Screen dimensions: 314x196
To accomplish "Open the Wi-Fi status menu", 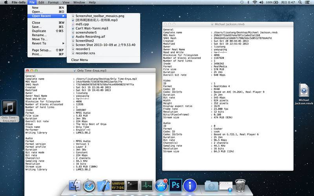I will [x=255, y=2].
